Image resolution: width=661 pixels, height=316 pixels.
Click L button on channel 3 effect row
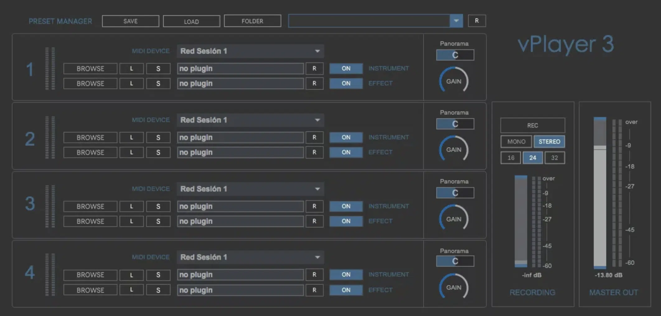pyautogui.click(x=132, y=221)
